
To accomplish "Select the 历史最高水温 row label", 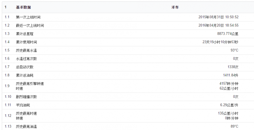I will pos(26,50).
